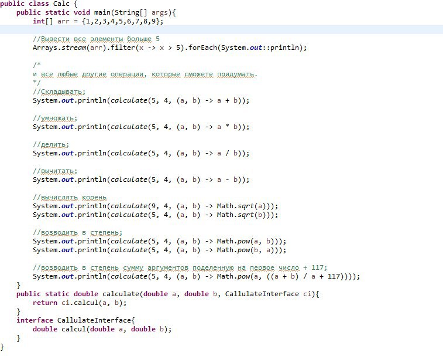Click the "//вычитать;" comment
Image resolution: width=443 pixels, height=356 pixels.
pyautogui.click(x=55, y=171)
